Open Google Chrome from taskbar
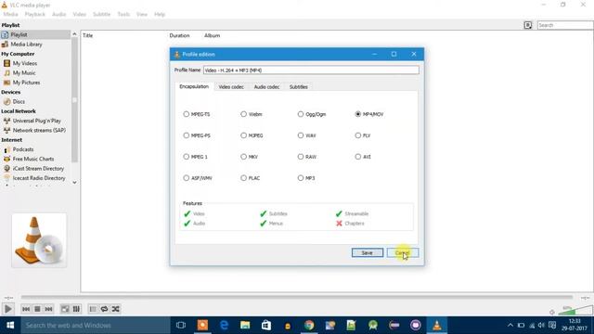This screenshot has height=334, width=594. pyautogui.click(x=309, y=326)
